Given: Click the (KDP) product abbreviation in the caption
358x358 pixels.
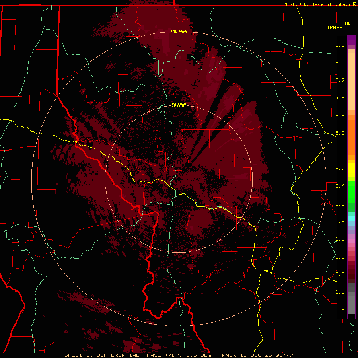Looking at the screenshot, I should pyautogui.click(x=174, y=355).
